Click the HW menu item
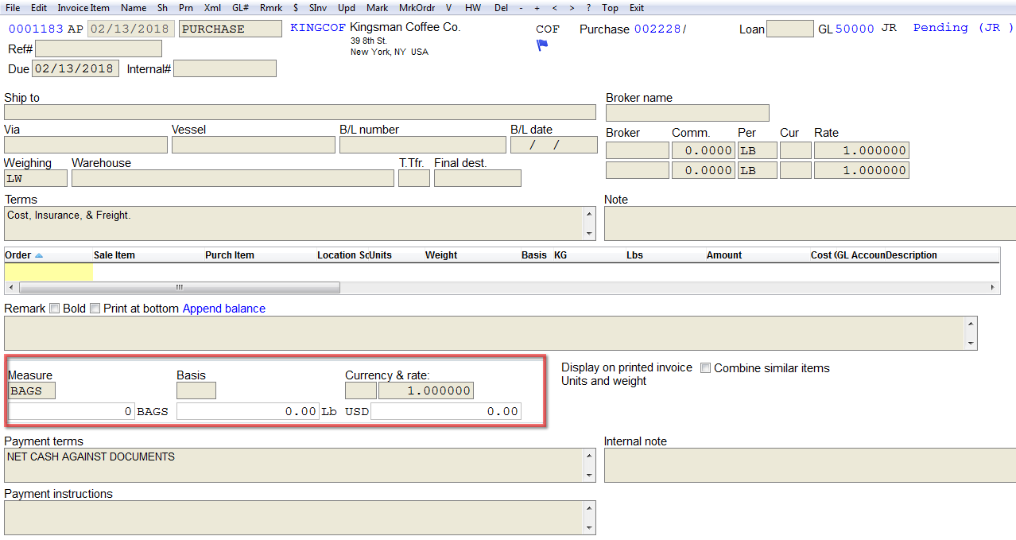Screen dimensions: 1016x540 point(473,8)
